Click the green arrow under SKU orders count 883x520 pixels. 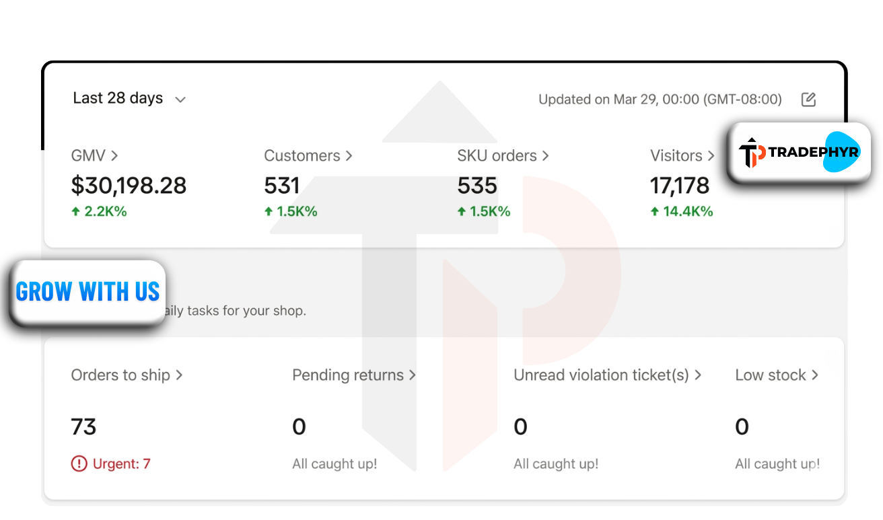[x=462, y=211]
